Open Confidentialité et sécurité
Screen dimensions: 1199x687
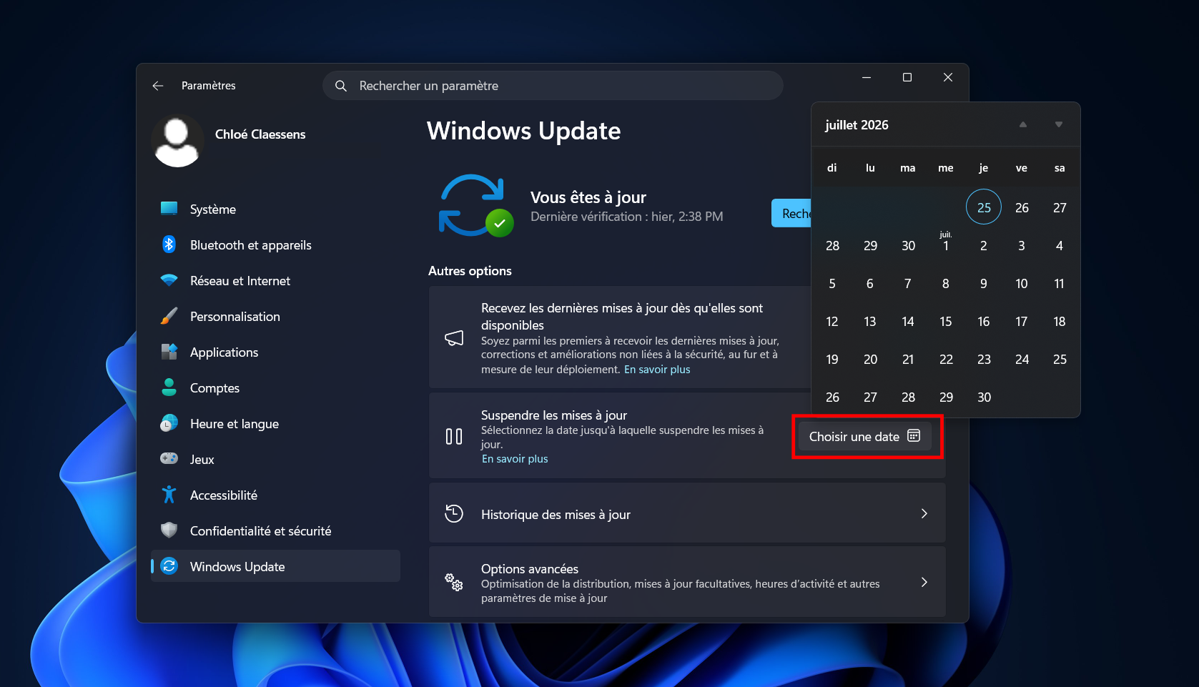click(275, 530)
